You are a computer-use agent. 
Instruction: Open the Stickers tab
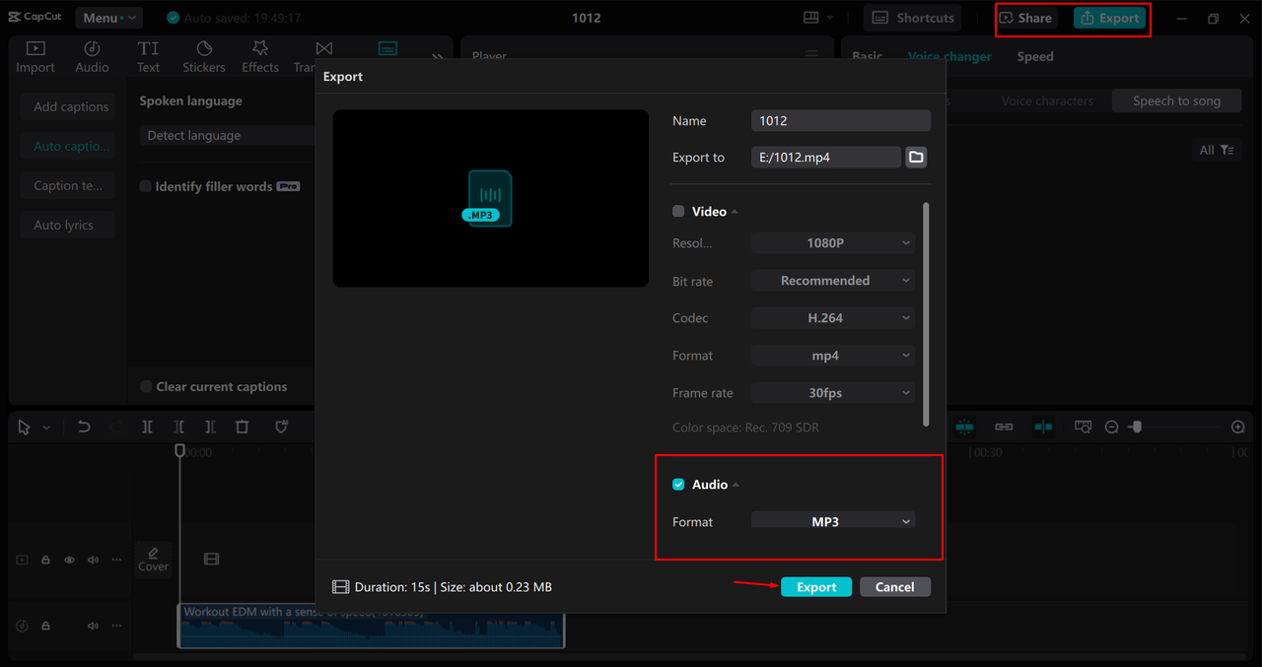204,57
